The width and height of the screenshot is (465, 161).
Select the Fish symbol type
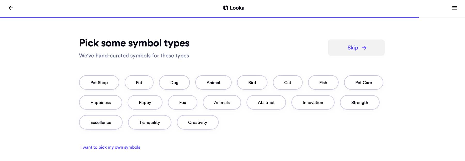(323, 82)
